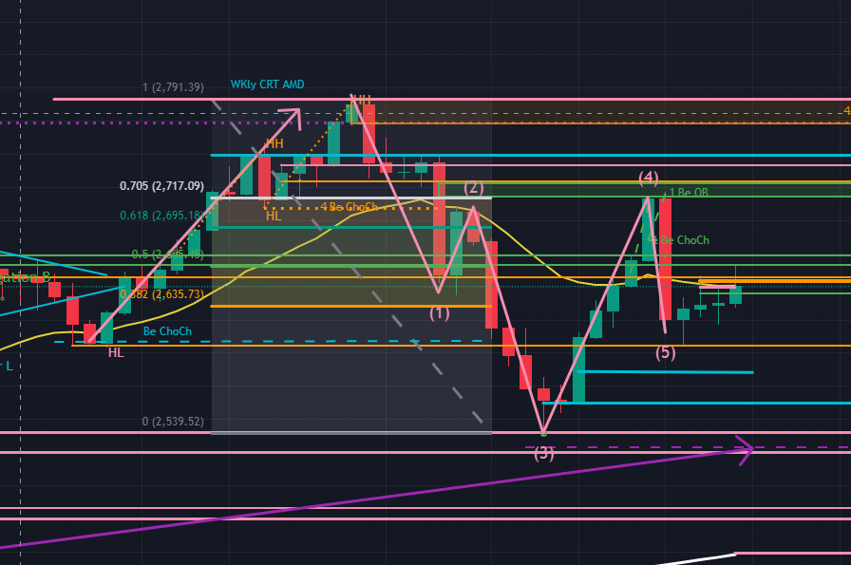Click the Elliott wave (4) label

(648, 177)
